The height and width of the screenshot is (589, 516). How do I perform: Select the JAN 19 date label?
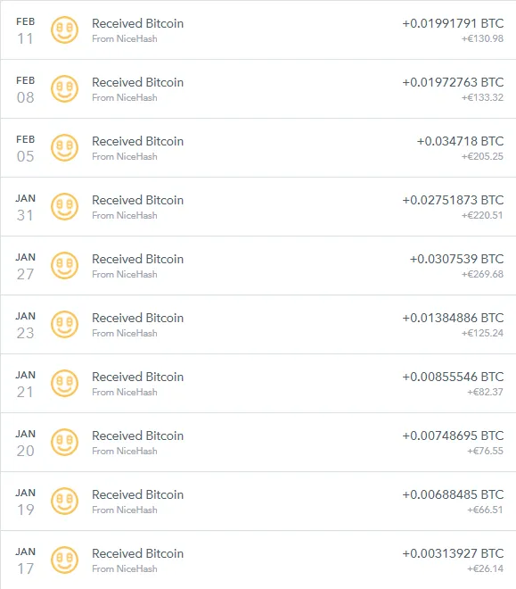[26, 502]
